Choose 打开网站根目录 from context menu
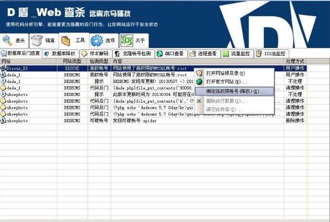This screenshot has width=330, height=222. (x=225, y=73)
